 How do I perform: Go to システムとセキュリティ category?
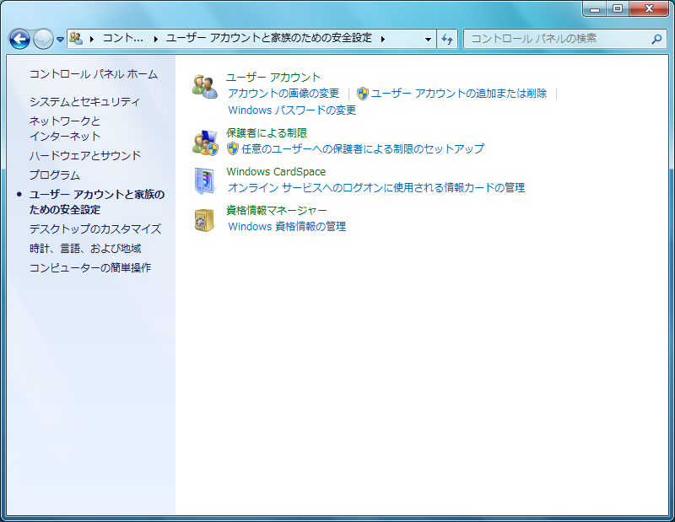pyautogui.click(x=84, y=102)
